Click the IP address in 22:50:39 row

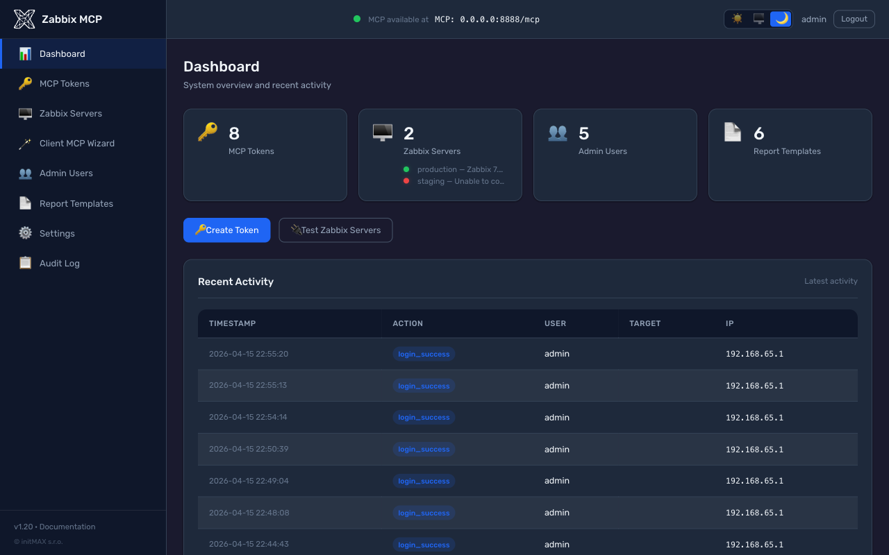click(x=754, y=449)
